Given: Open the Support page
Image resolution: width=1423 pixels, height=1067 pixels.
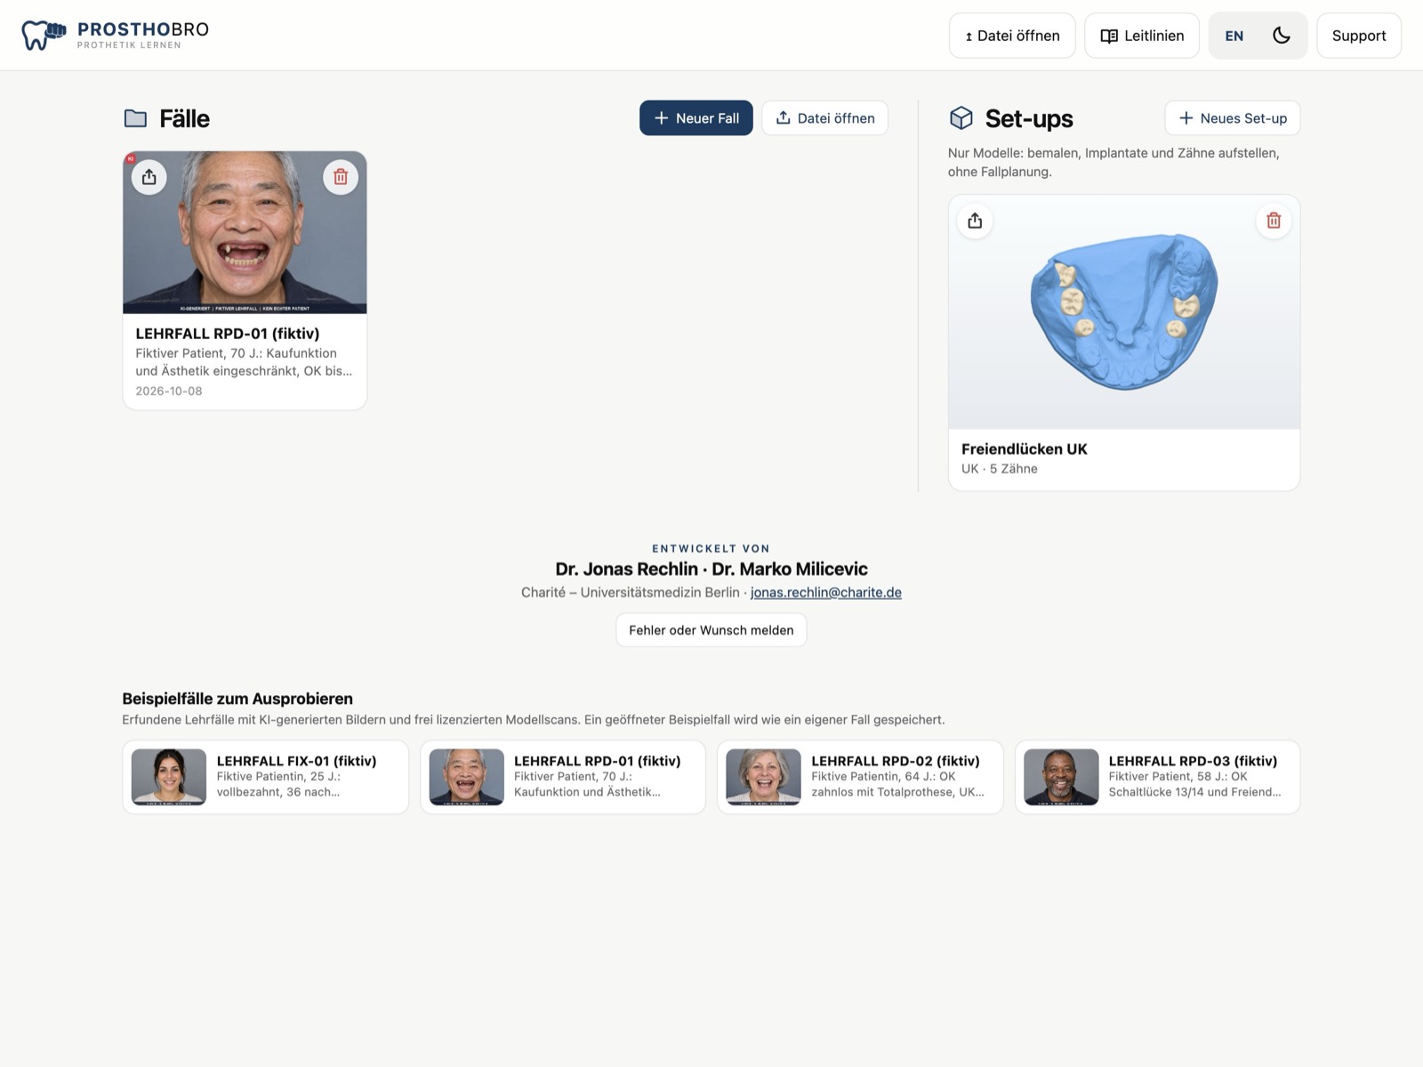Looking at the screenshot, I should pyautogui.click(x=1359, y=36).
